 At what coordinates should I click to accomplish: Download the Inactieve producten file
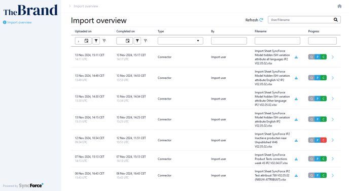pyautogui.click(x=296, y=140)
